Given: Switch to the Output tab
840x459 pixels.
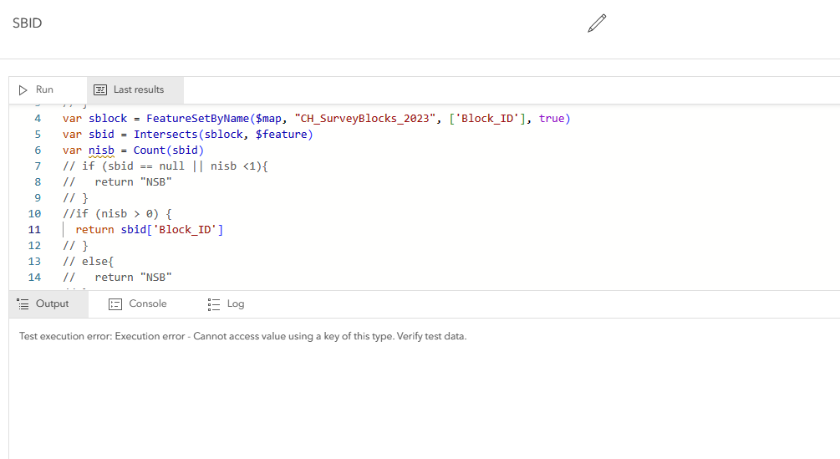Looking at the screenshot, I should tap(52, 303).
